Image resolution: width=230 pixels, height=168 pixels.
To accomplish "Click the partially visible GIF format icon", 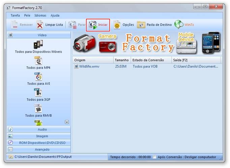I will point(38,123).
